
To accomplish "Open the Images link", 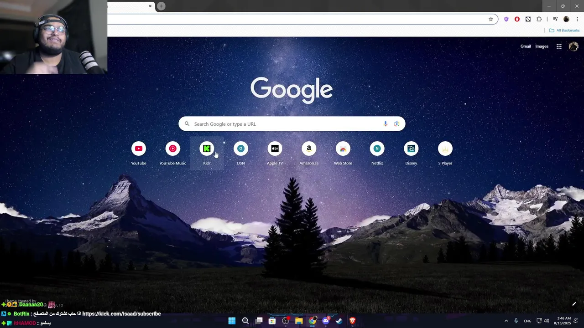I will click(542, 46).
